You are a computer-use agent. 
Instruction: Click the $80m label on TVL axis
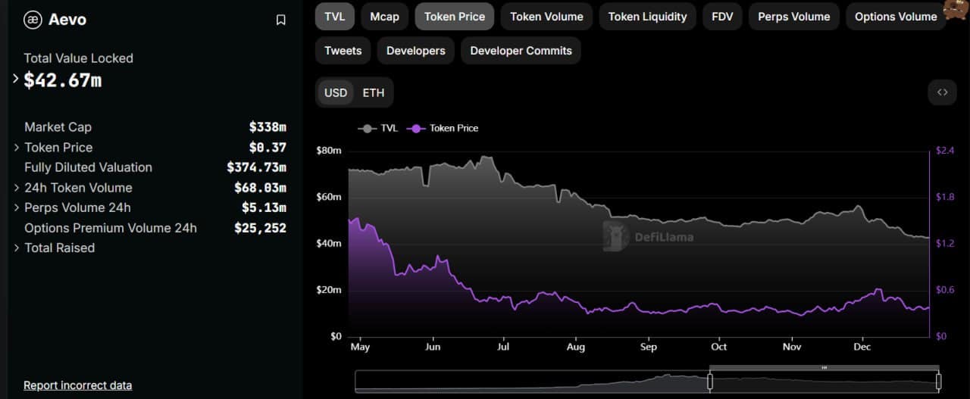[x=329, y=151]
